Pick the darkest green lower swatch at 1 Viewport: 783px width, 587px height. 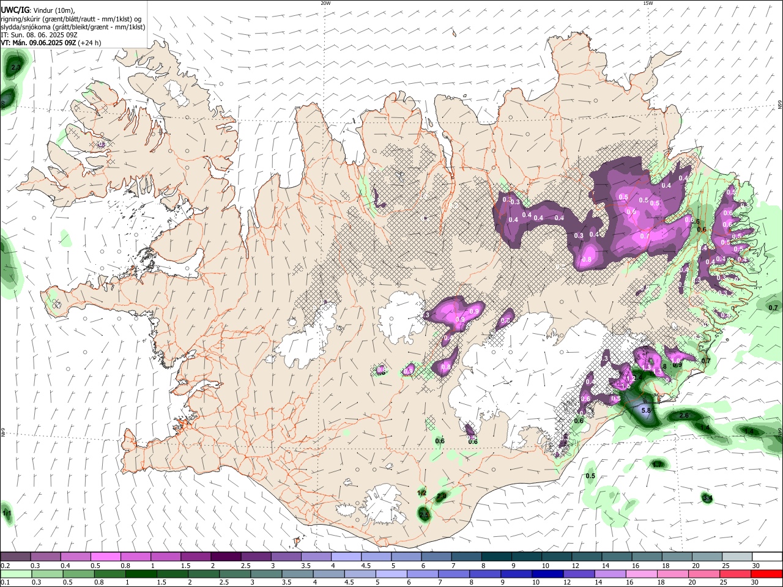click(x=141, y=574)
